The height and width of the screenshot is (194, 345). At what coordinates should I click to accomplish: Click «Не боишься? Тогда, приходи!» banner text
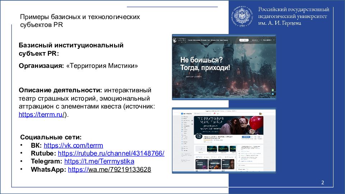point(205,64)
